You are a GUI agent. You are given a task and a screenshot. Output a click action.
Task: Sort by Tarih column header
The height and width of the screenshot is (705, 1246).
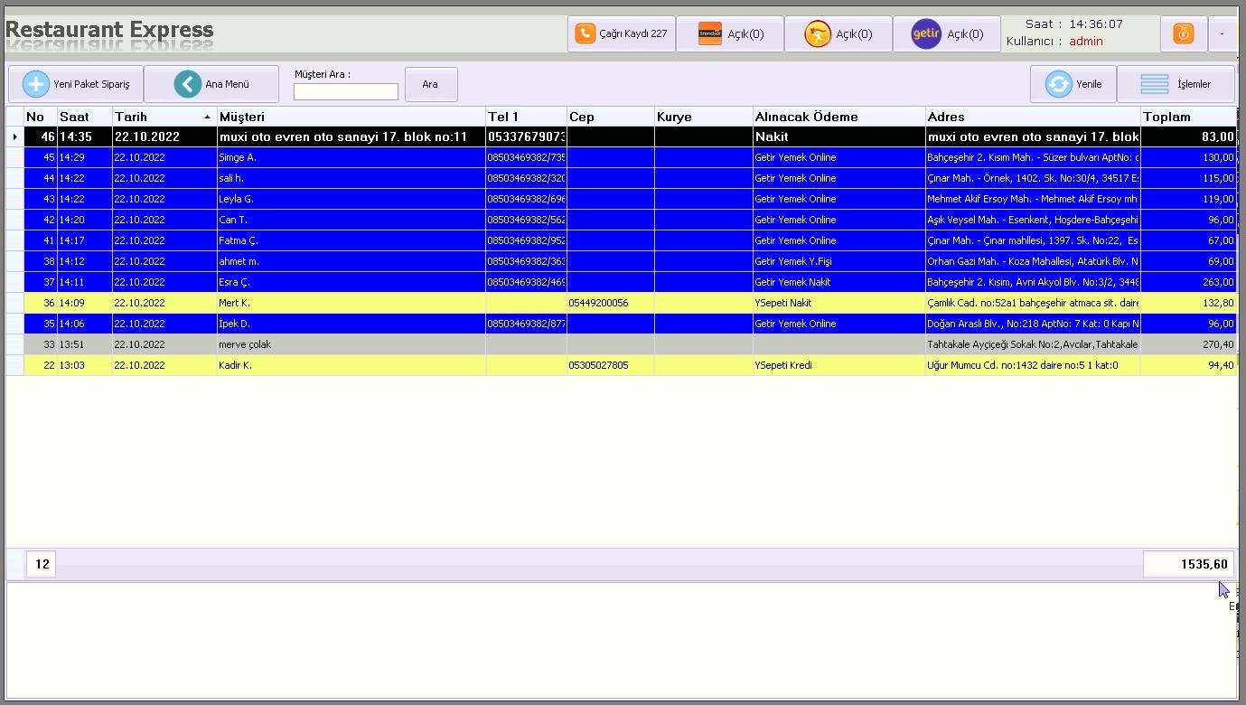164,117
